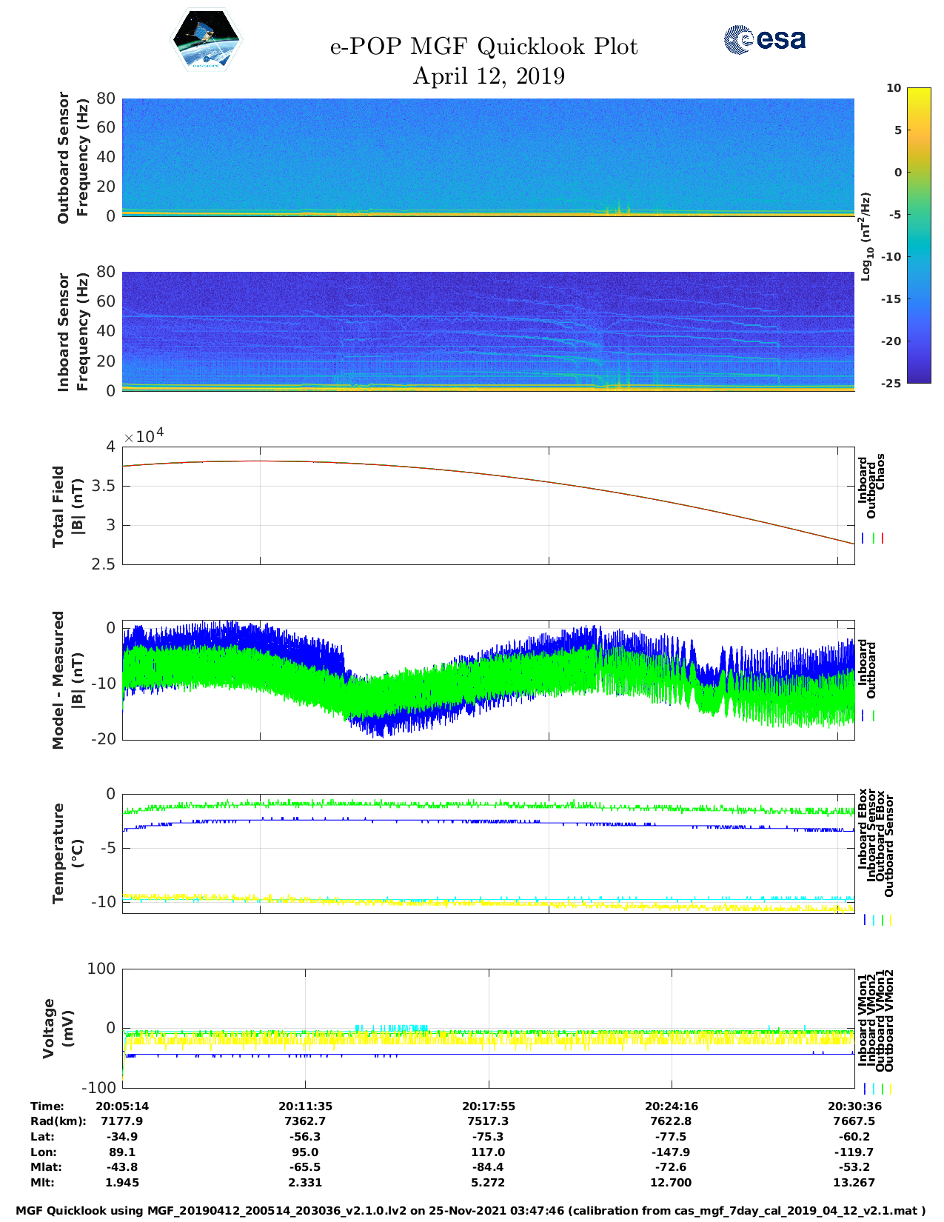Click the 20:30:36 time label
The height and width of the screenshot is (1222, 944).
pos(854,1106)
